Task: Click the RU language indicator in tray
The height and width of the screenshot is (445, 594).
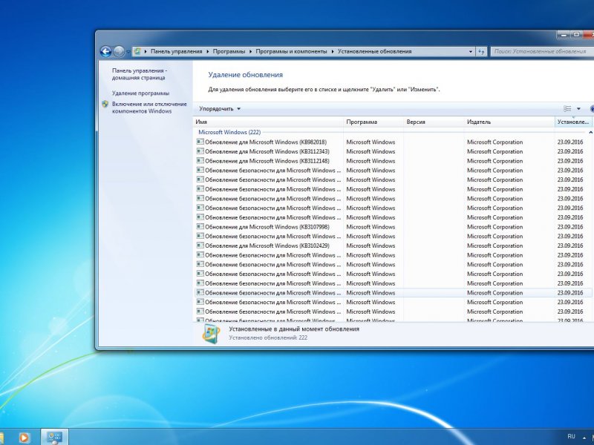Action: 571,437
